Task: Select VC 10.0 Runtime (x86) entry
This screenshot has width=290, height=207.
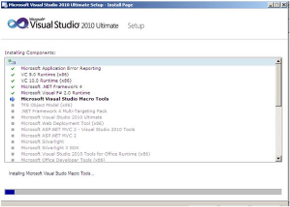Action: click(x=46, y=81)
